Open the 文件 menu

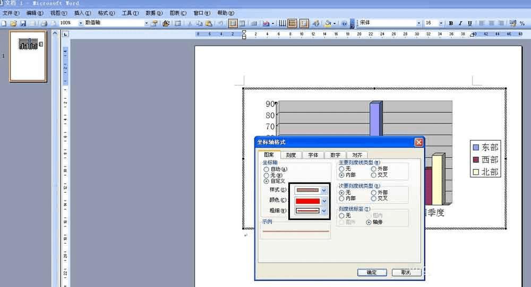pyautogui.click(x=11, y=13)
